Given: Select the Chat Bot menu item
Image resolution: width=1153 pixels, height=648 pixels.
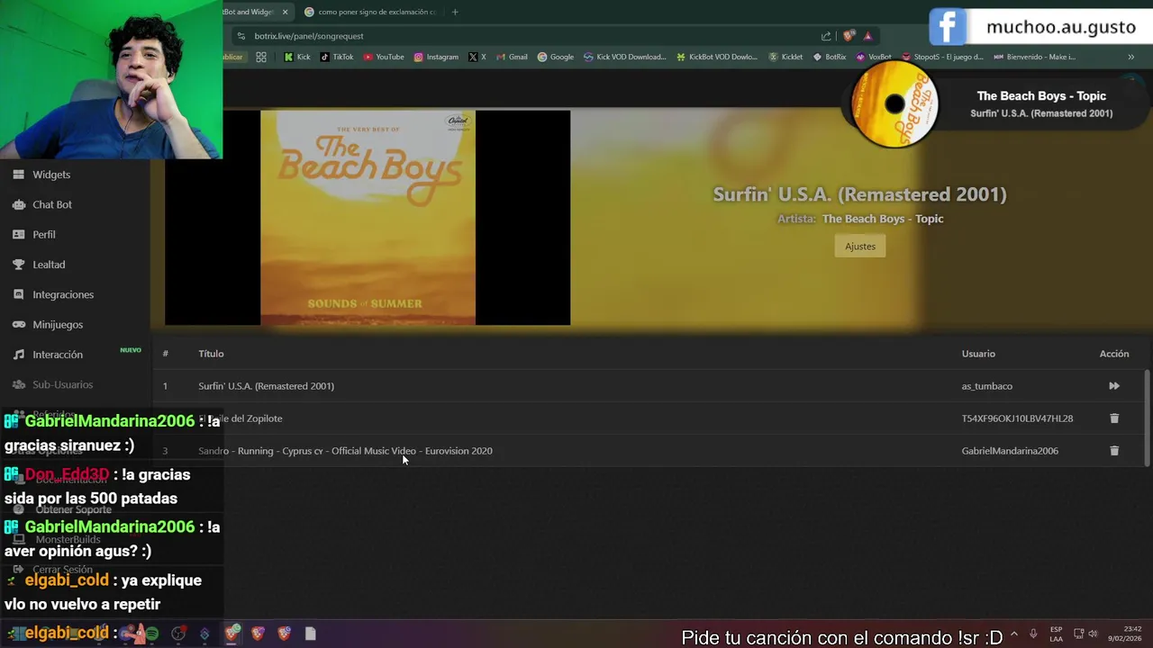Looking at the screenshot, I should click(52, 204).
